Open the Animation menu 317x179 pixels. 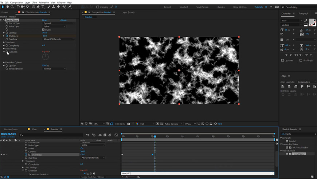43,2
